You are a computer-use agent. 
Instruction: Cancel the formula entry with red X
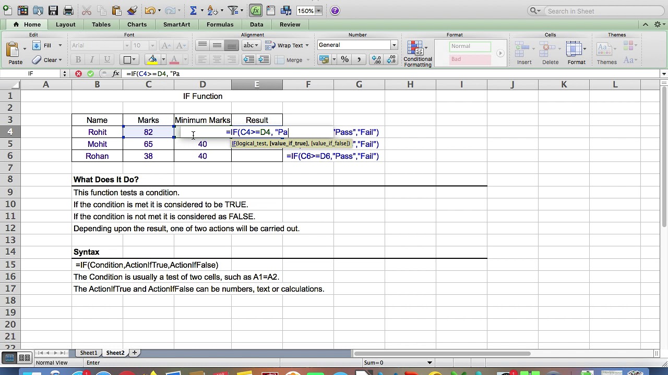pos(78,73)
